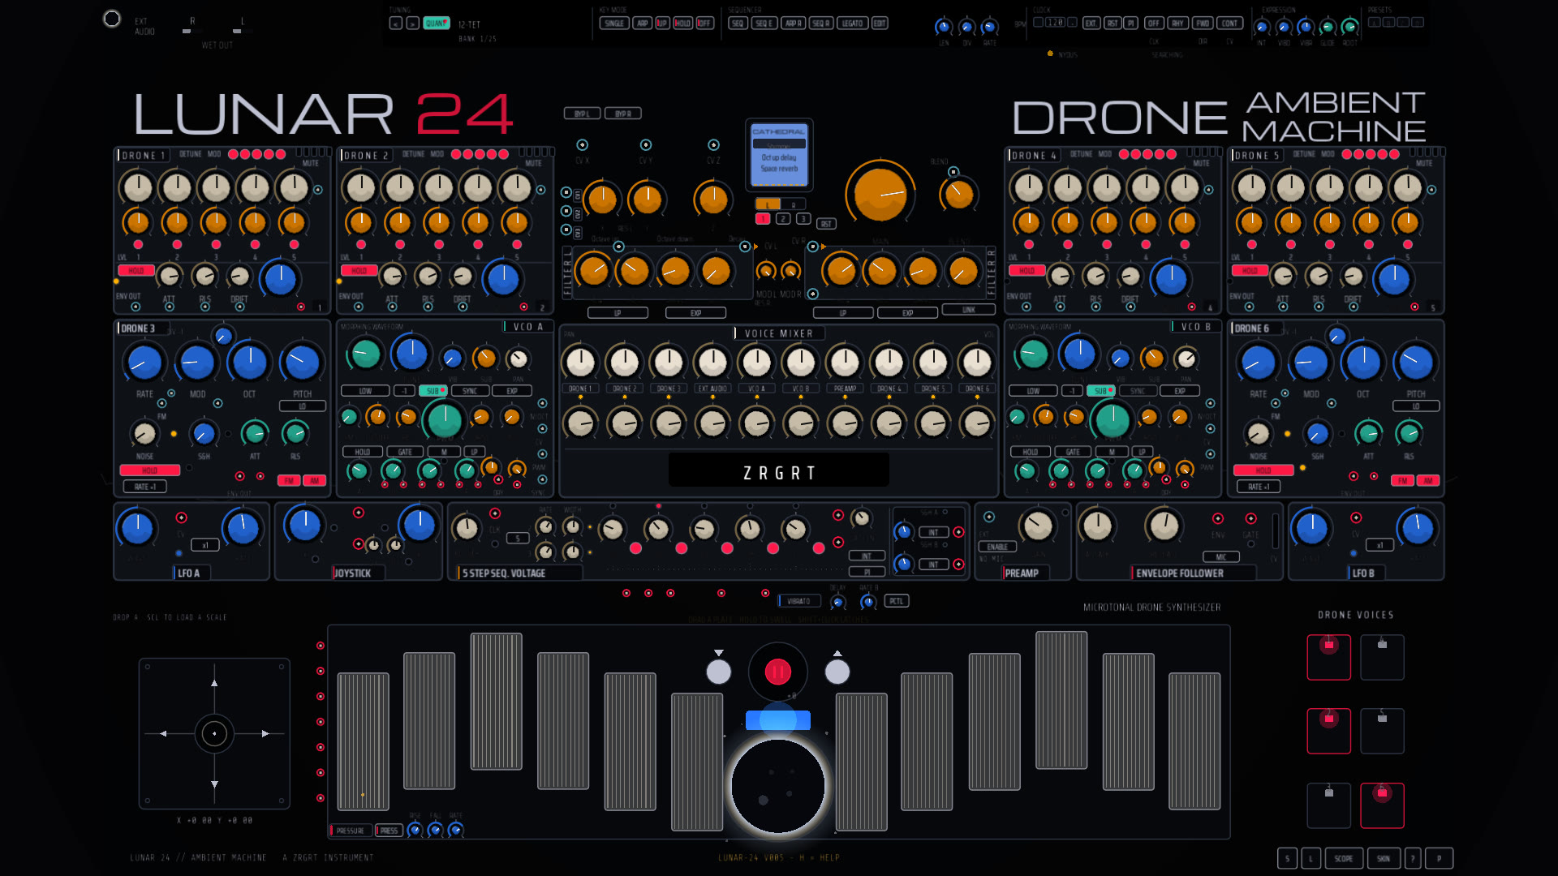
Task: Toggle the SYNC button in VCO A
Action: [x=470, y=391]
